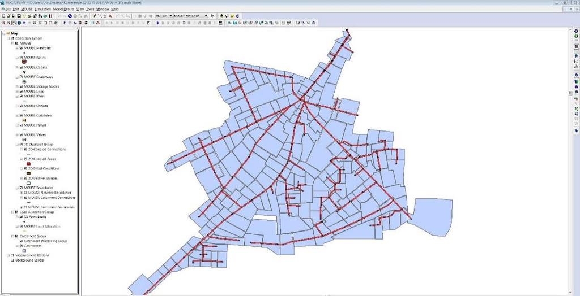Open the Tools menu

coord(90,9)
